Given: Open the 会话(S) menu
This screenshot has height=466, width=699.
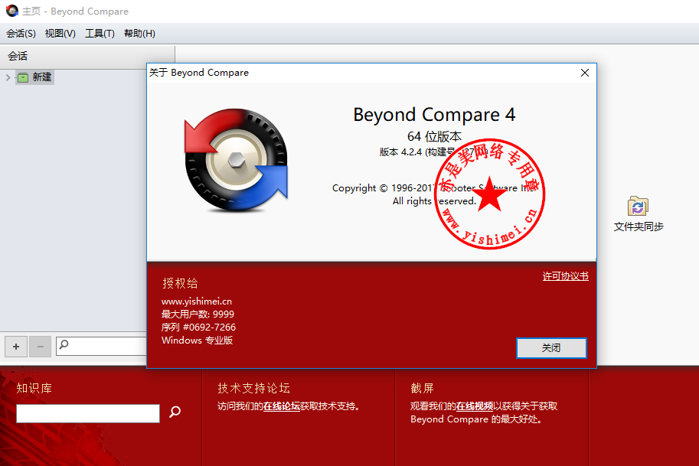Looking at the screenshot, I should coord(21,34).
